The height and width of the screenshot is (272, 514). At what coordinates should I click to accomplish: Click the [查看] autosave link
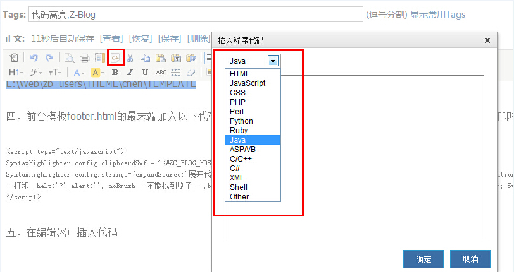111,38
